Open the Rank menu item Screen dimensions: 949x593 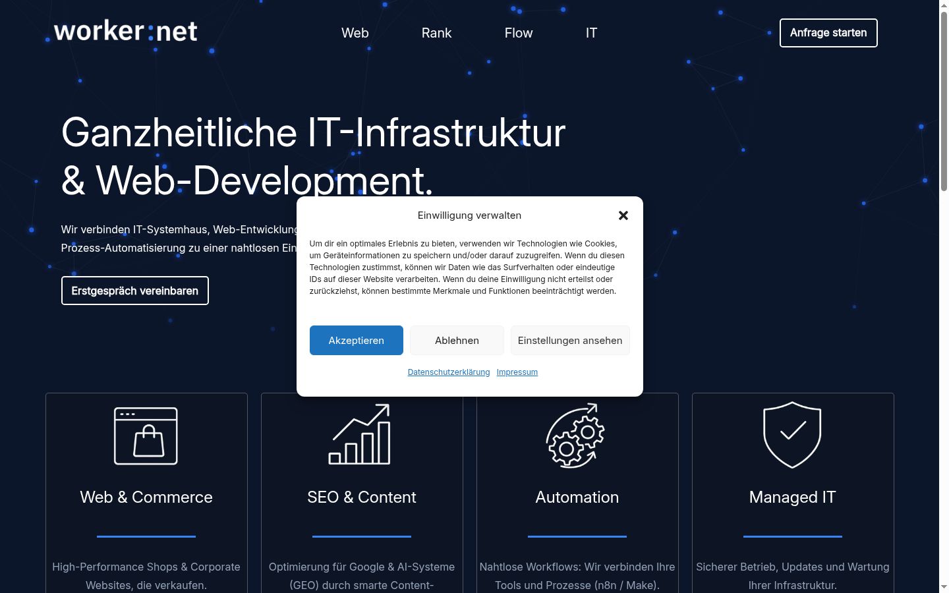coord(436,33)
